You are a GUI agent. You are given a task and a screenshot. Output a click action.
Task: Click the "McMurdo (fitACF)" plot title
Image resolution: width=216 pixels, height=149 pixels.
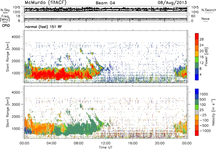45,3
